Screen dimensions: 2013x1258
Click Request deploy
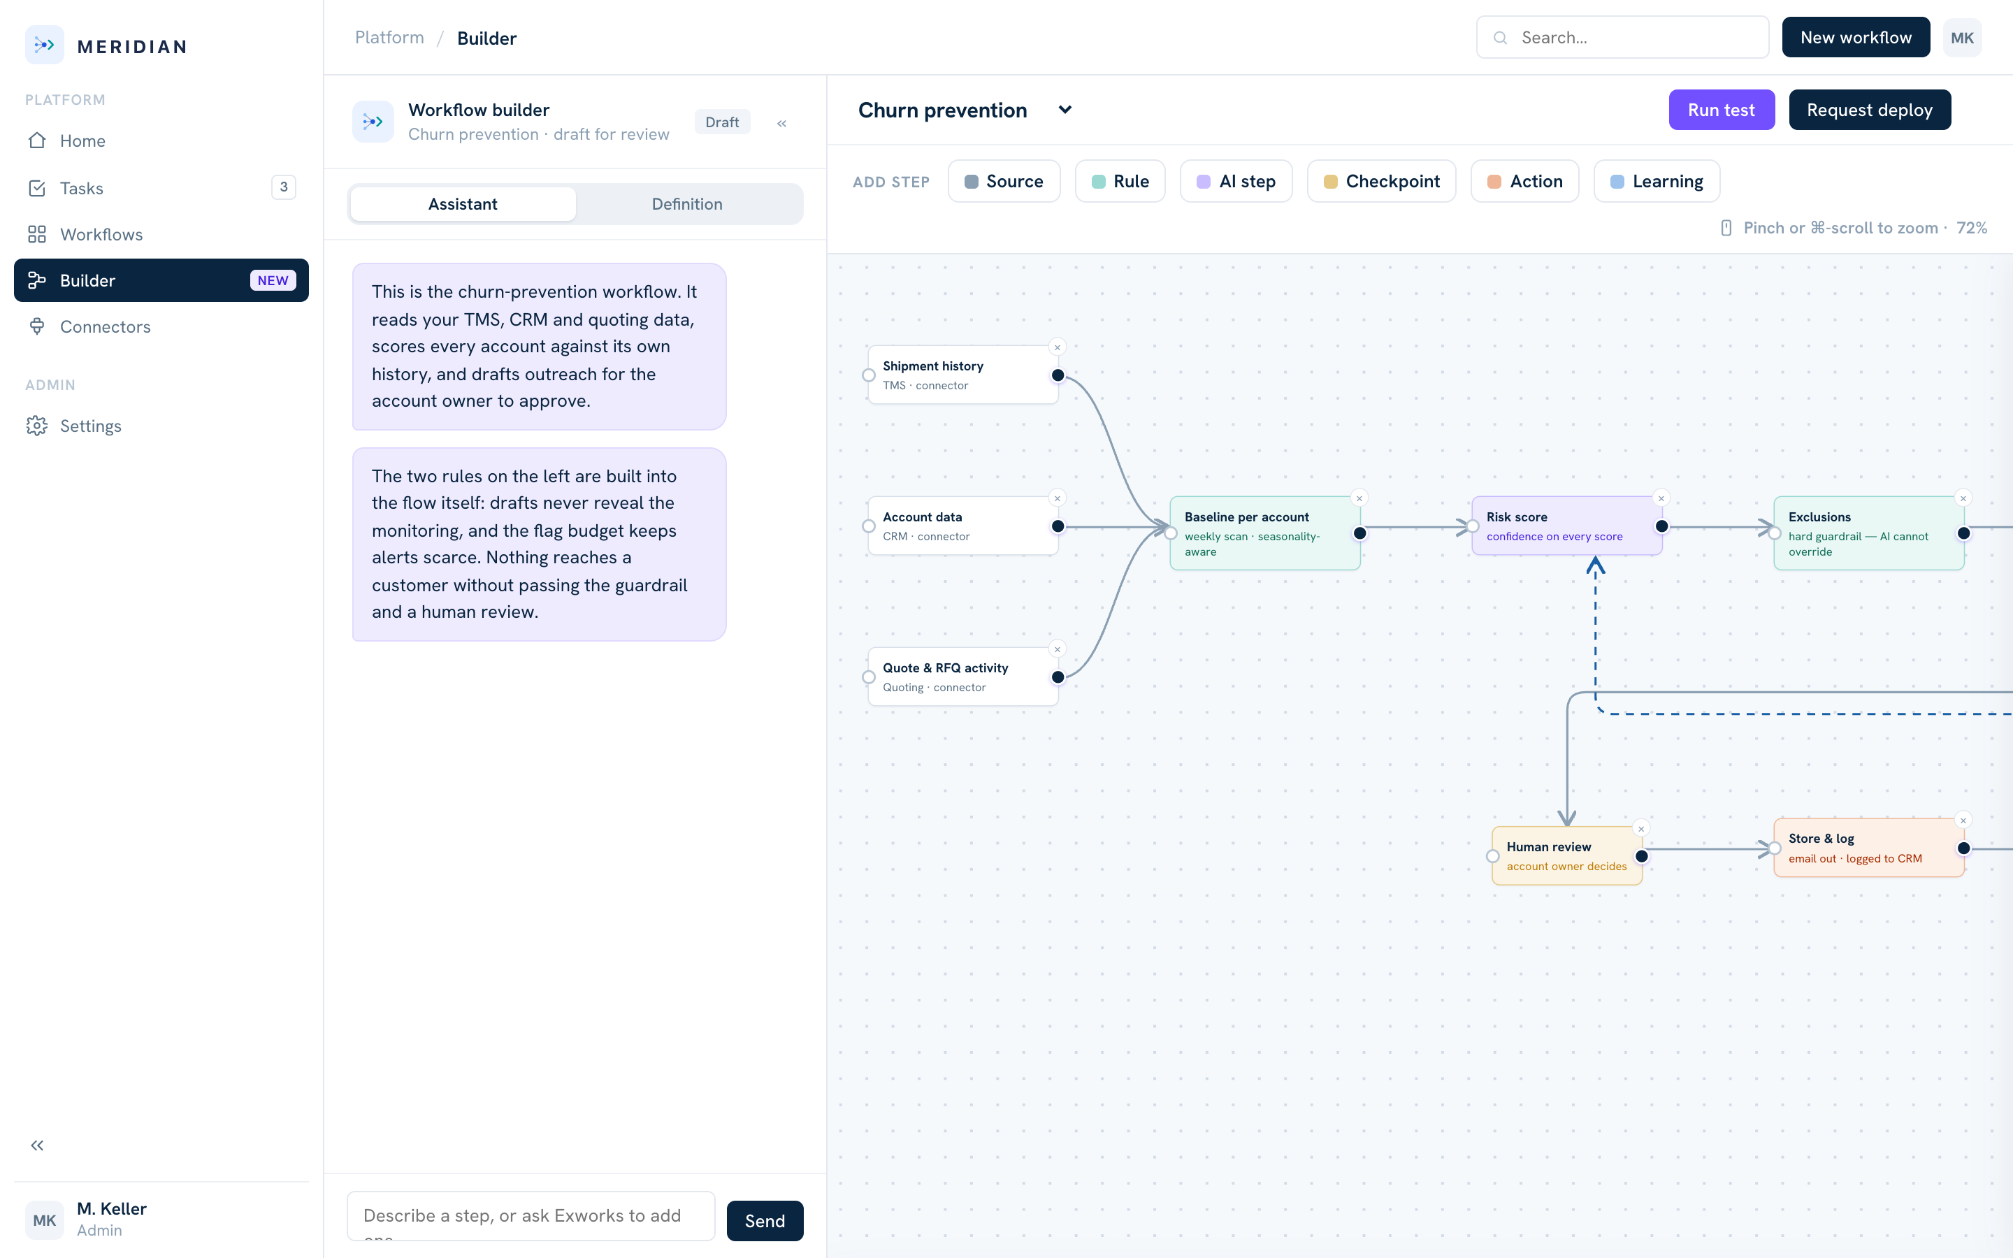tap(1869, 110)
